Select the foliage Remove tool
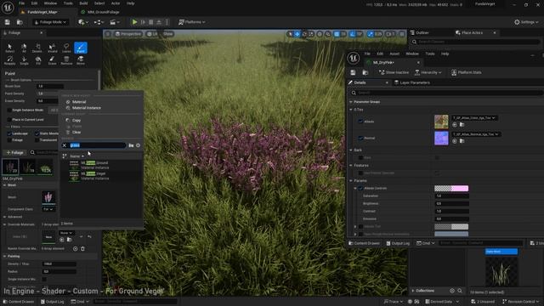 [66, 60]
